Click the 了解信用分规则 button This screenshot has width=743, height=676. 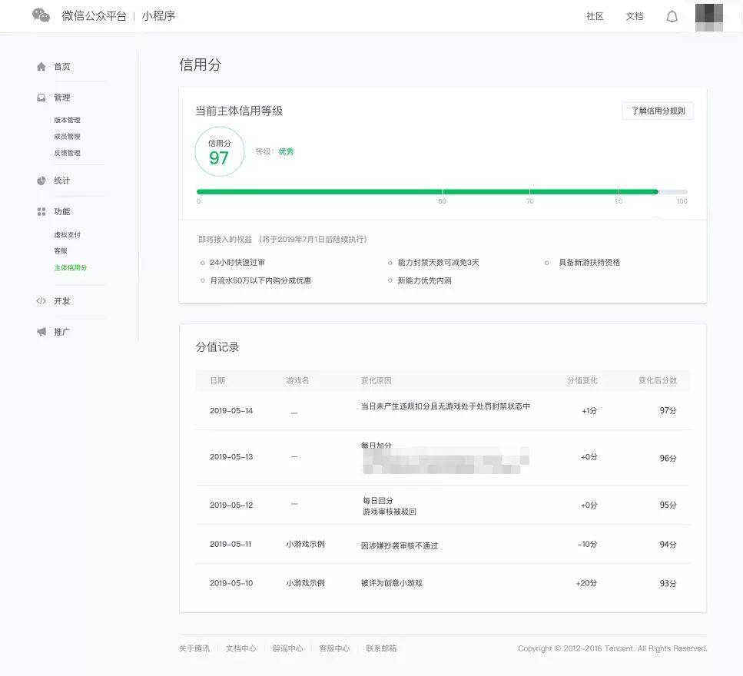[x=658, y=111]
